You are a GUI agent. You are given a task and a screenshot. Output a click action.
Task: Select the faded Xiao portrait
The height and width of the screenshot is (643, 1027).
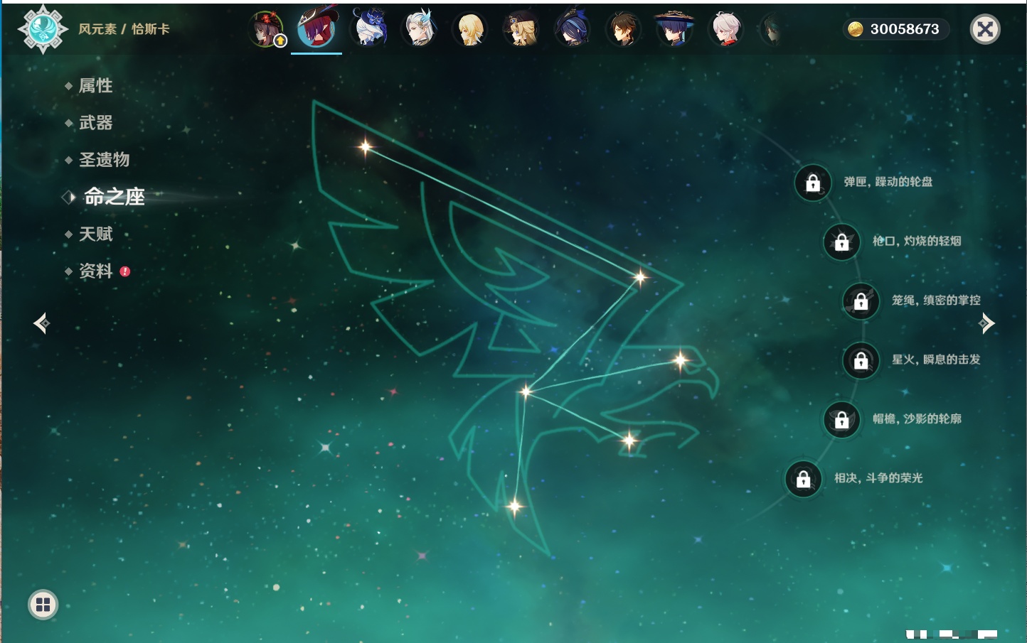coord(772,30)
